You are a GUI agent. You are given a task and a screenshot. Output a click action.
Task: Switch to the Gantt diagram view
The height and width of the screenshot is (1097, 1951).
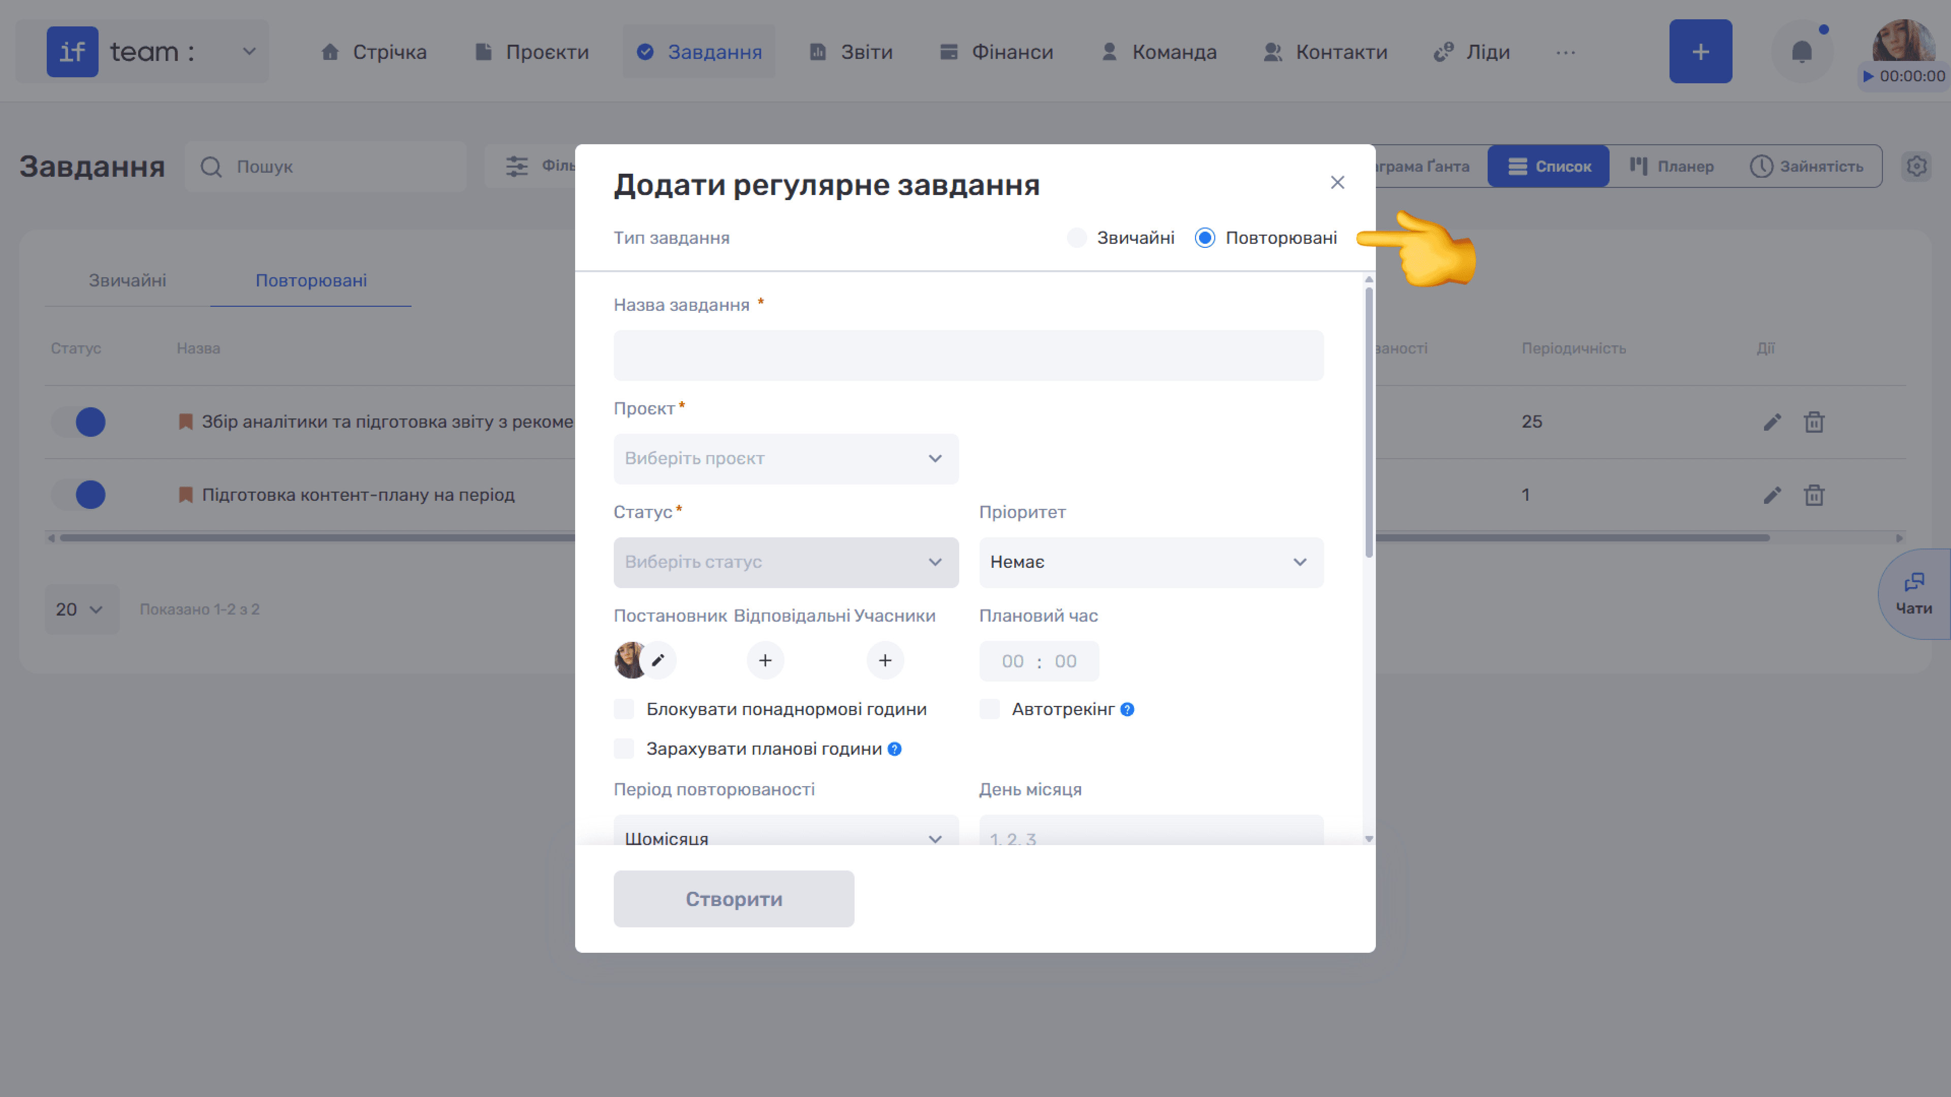click(x=1423, y=166)
